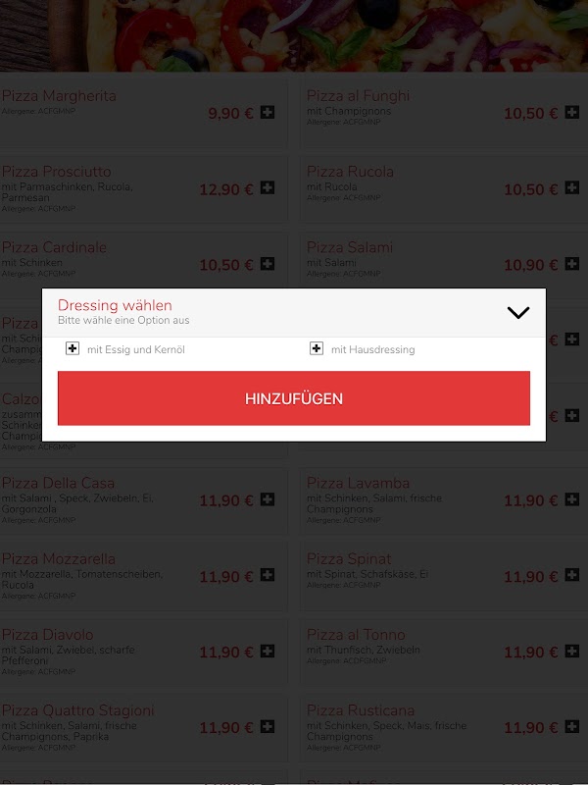Viewport: 588px width, 785px height.
Task: Add Pizza Diavolo using plus icon
Action: [268, 651]
